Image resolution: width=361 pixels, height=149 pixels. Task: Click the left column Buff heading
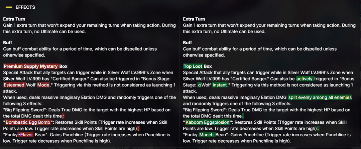(8, 43)
